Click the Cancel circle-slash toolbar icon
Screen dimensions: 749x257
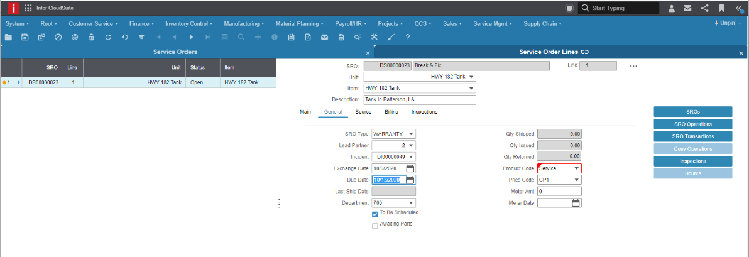(58, 37)
